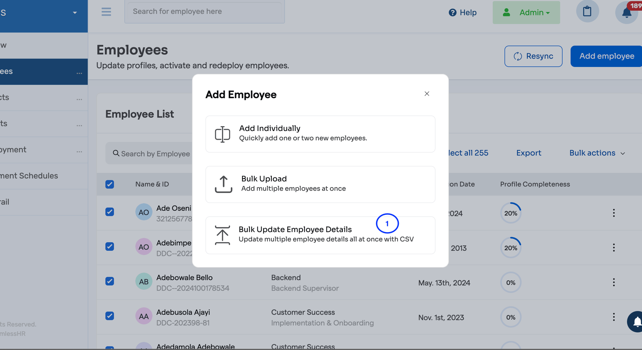Click the Bulk Update Employee Details icon

[x=222, y=235]
